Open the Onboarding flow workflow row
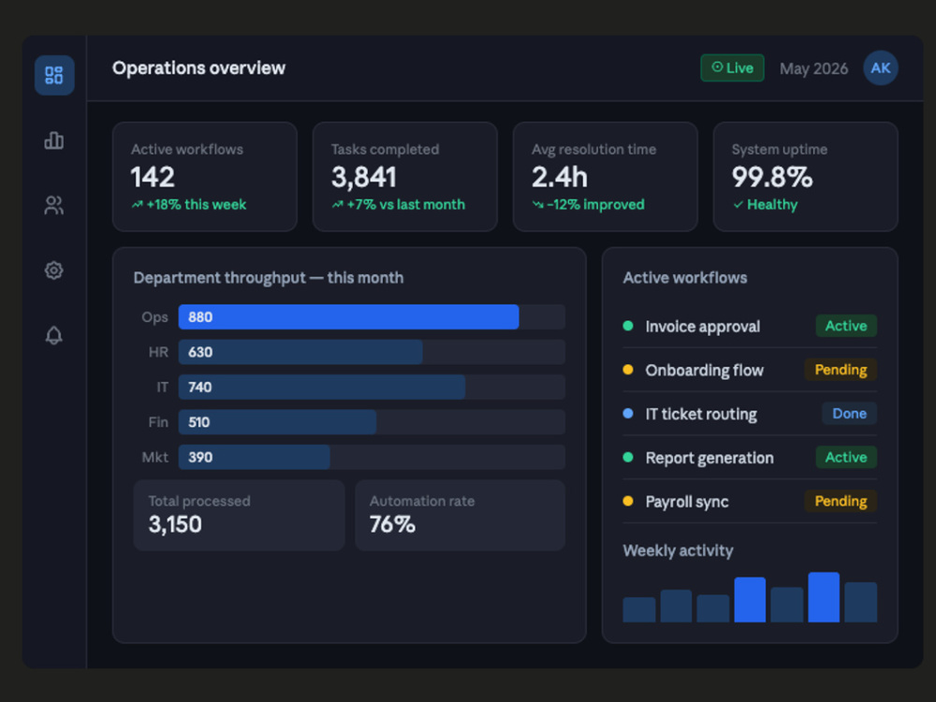This screenshot has width=936, height=702. [750, 370]
